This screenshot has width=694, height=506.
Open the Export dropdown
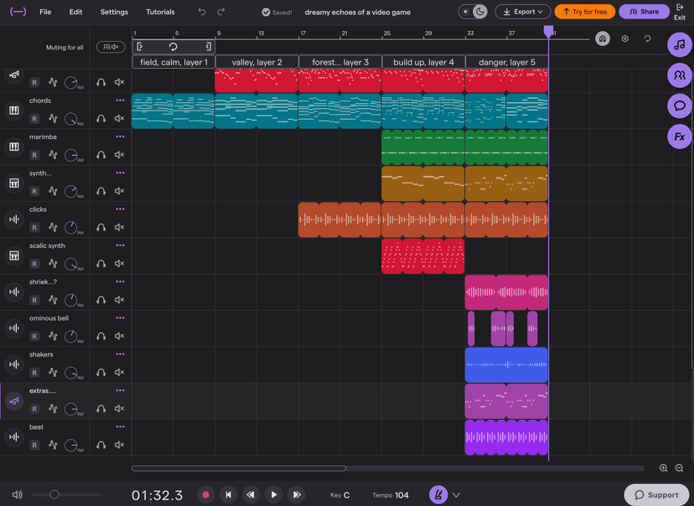tap(523, 12)
